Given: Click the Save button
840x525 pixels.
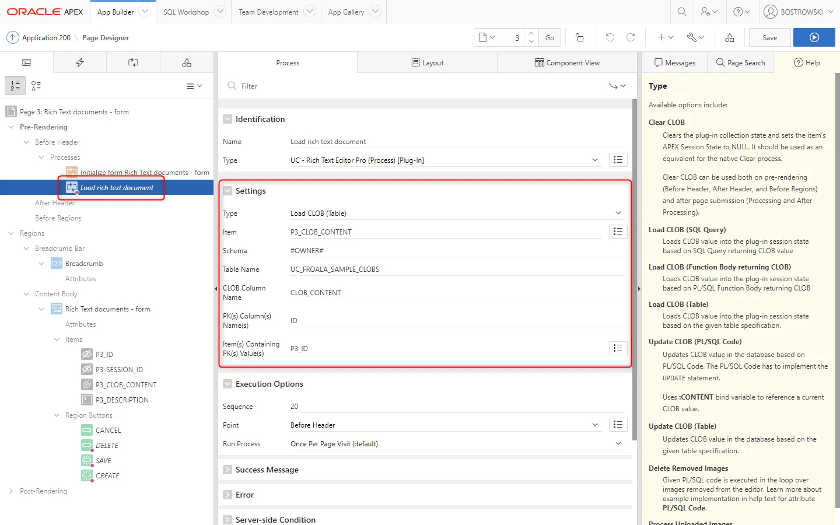Looking at the screenshot, I should click(x=769, y=37).
